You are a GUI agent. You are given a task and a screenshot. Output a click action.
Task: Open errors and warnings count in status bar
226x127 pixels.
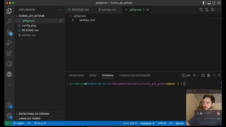[x=40, y=123]
